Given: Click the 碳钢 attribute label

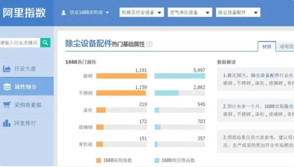Looking at the screenshot, I should click(x=88, y=76).
